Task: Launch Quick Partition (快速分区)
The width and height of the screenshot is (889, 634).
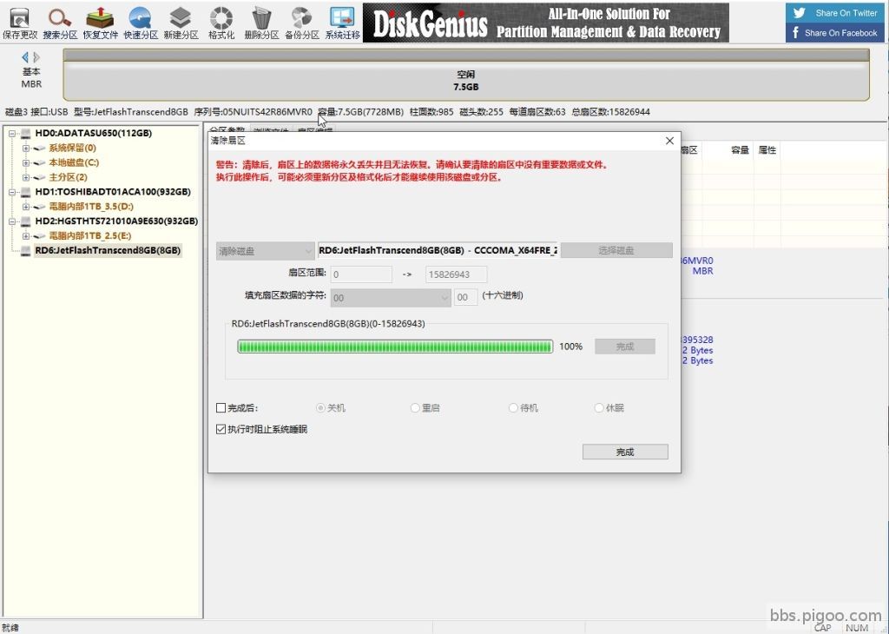Action: [141, 23]
